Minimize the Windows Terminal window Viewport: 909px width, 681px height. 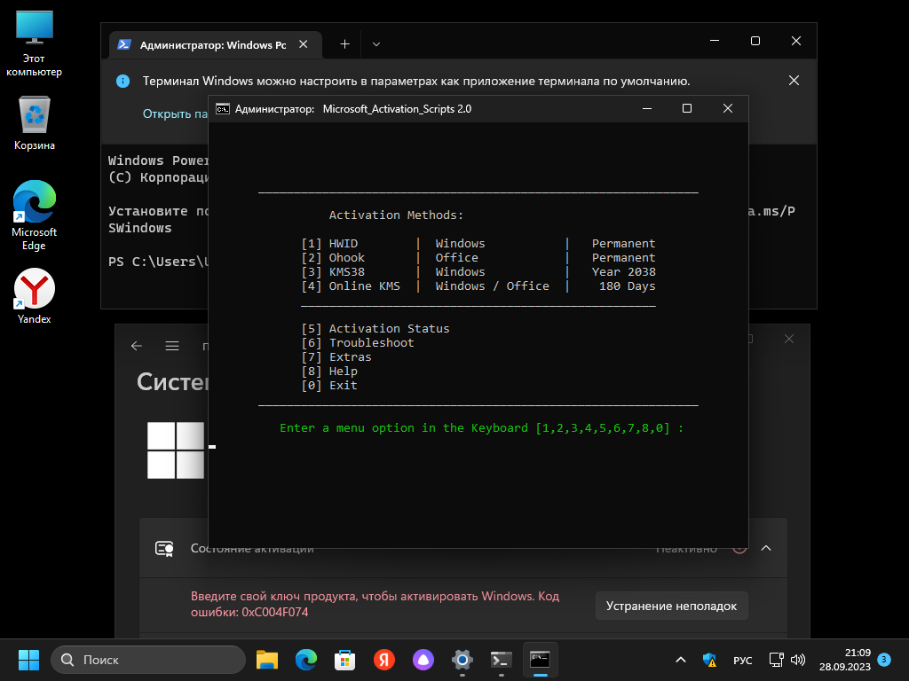pos(715,41)
